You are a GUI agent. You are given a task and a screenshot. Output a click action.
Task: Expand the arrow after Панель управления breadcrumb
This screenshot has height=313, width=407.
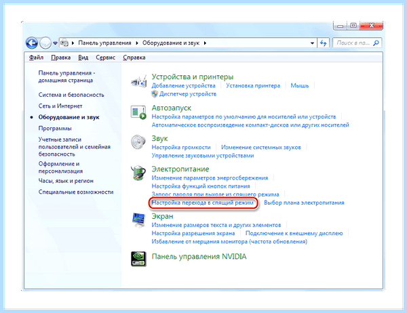click(137, 43)
